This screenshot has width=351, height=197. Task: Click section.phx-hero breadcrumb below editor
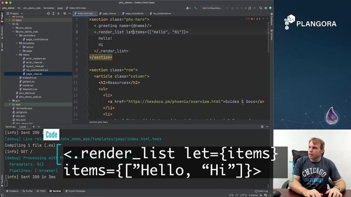pyautogui.click(x=99, y=122)
